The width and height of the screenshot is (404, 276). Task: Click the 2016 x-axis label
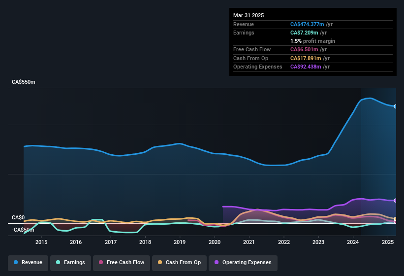coord(76,242)
